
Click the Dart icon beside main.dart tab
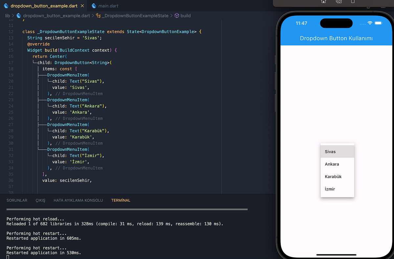pos(94,5)
